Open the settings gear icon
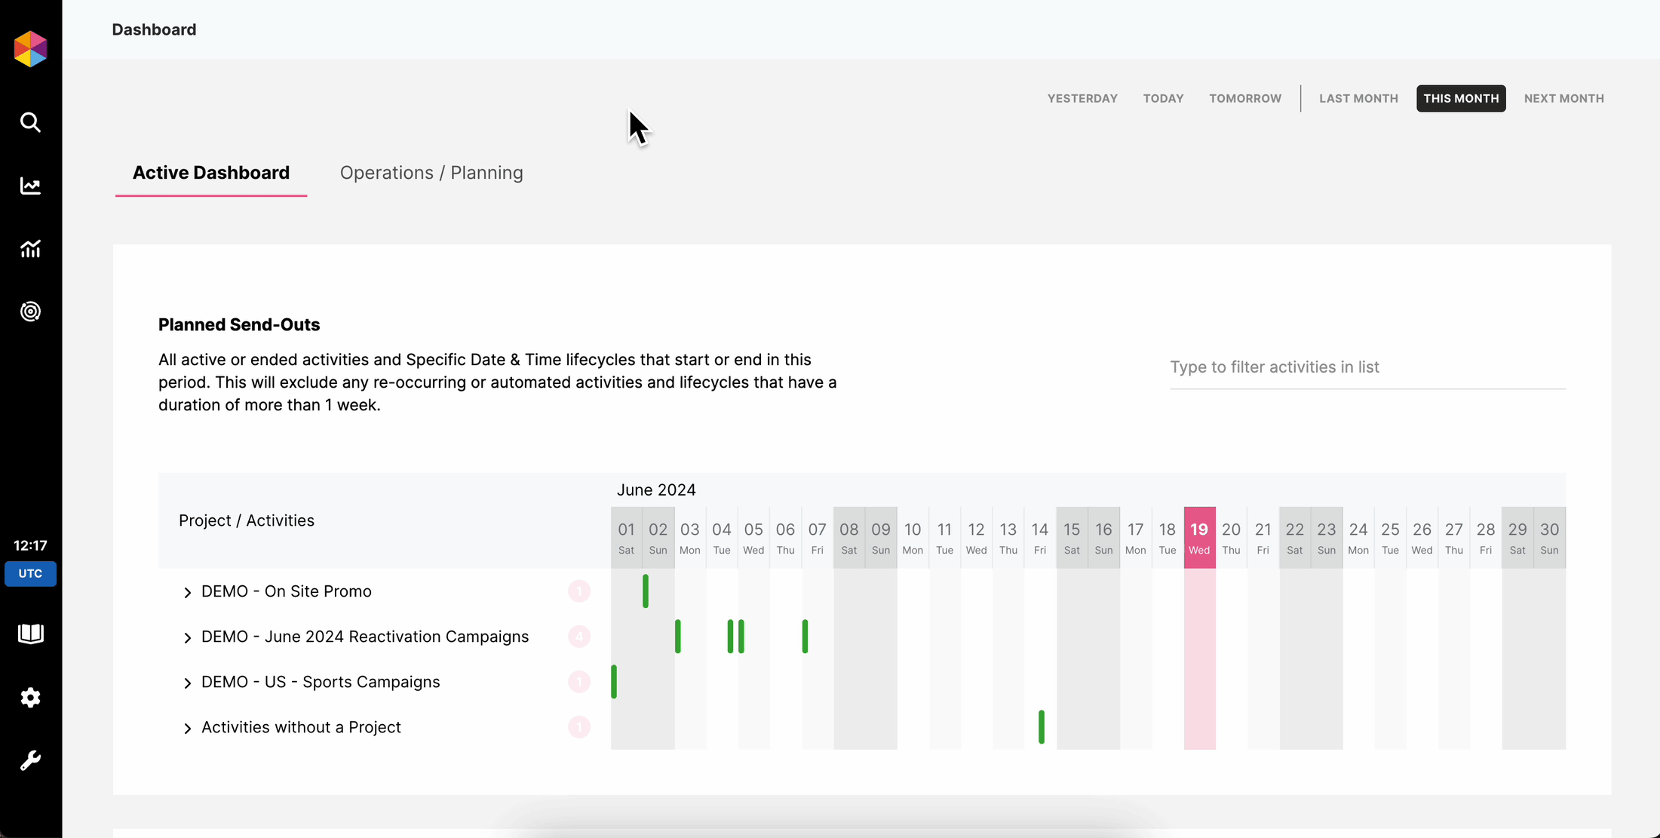The image size is (1660, 838). point(30,698)
